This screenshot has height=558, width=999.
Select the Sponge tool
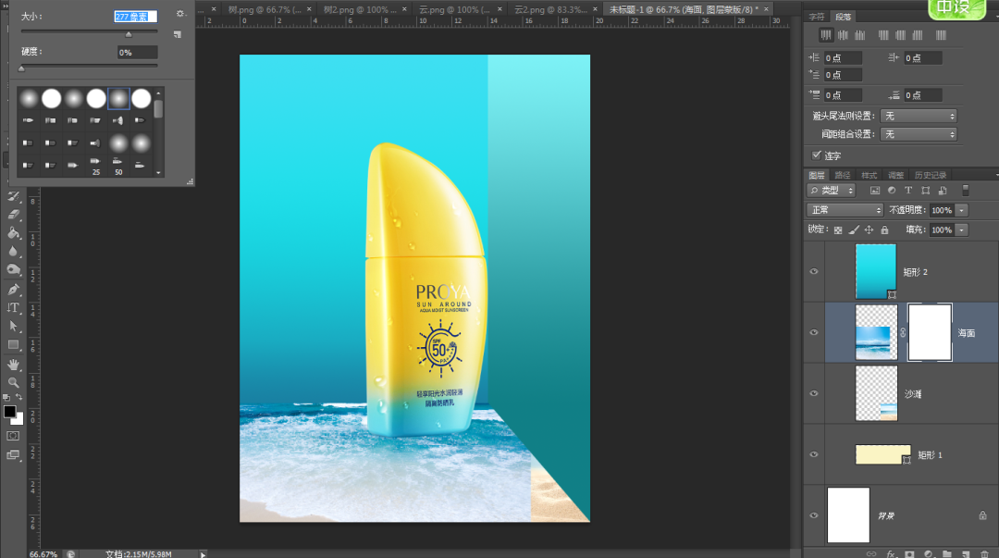click(13, 270)
